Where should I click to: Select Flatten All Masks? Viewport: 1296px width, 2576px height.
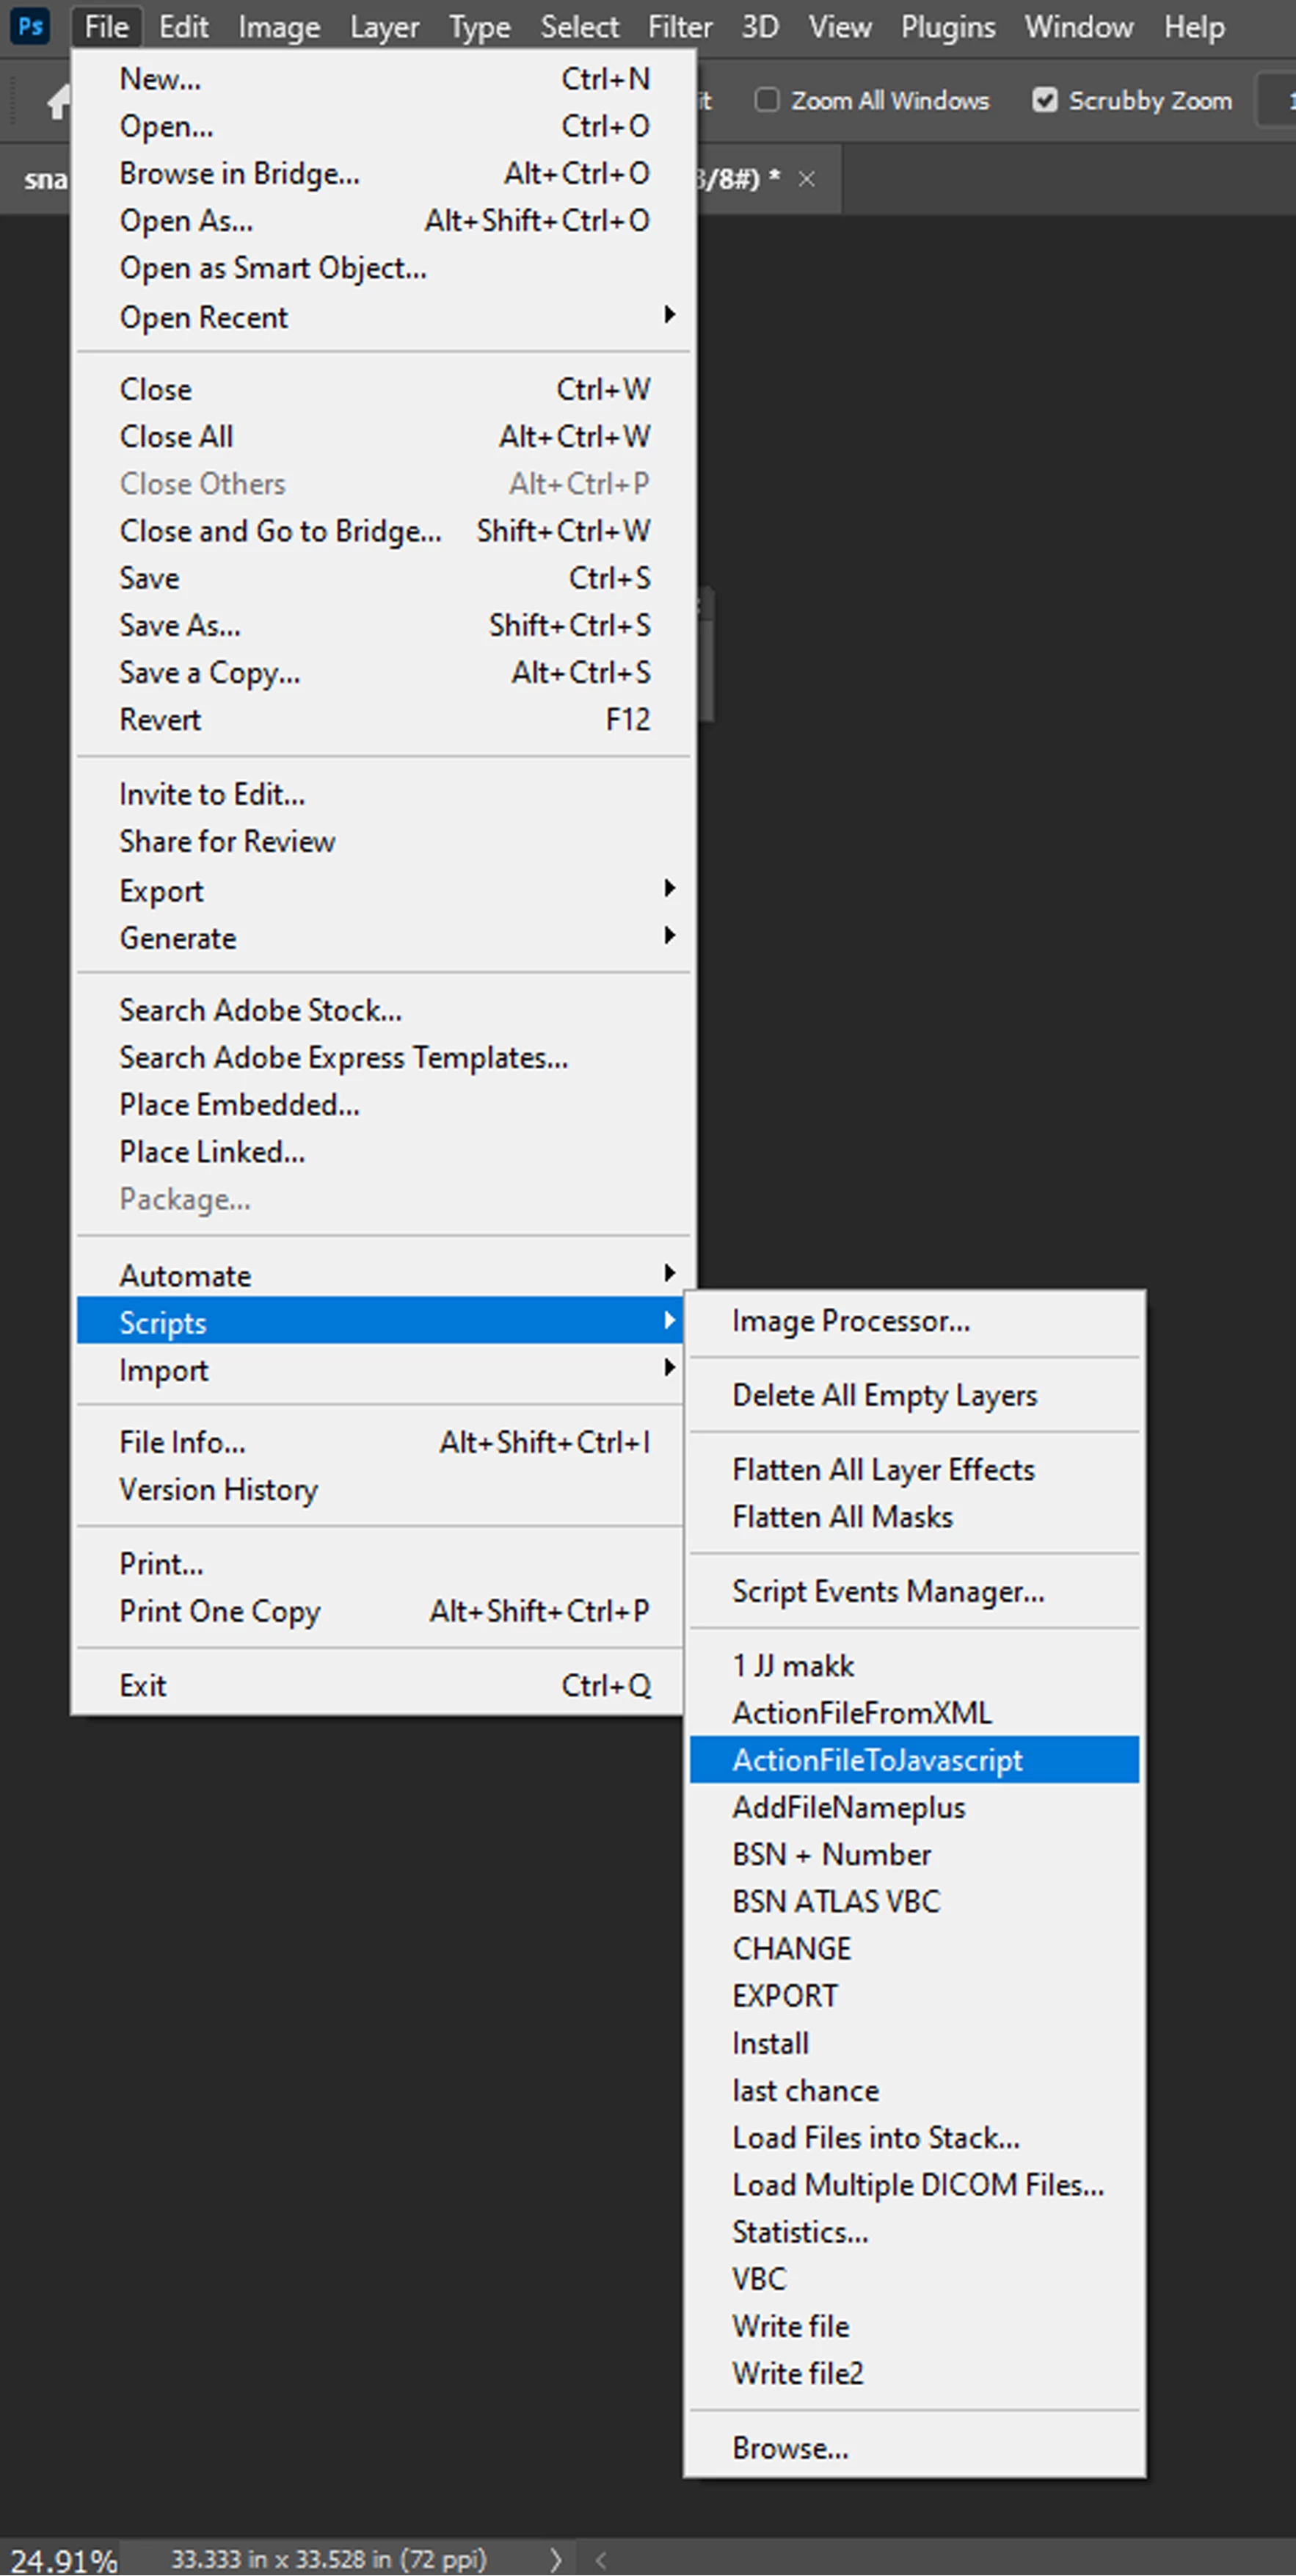(914, 1517)
